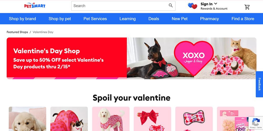Open the Shop by pet menu
Viewport: 263px width, 131px height.
60,19
